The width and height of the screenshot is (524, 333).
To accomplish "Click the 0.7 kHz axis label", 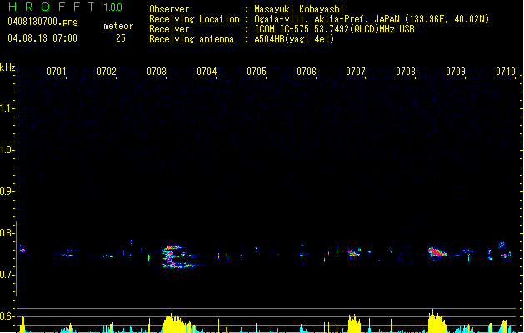I will [7, 275].
